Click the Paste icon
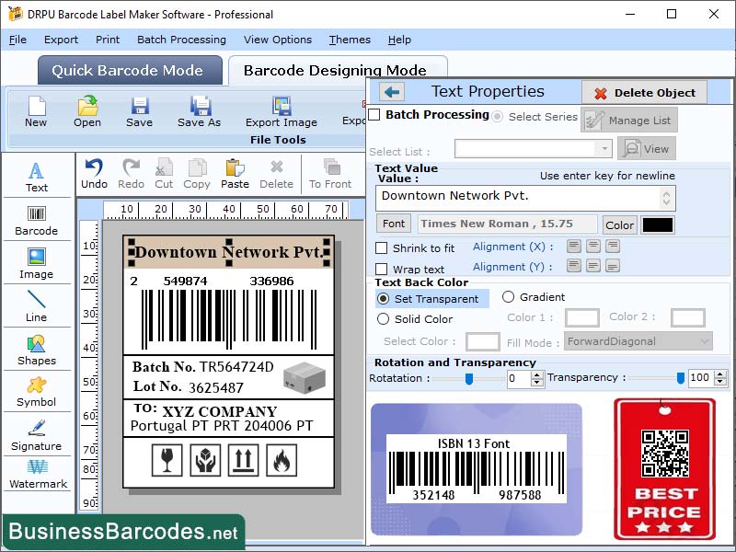Image resolution: width=736 pixels, height=552 pixels. [x=235, y=170]
